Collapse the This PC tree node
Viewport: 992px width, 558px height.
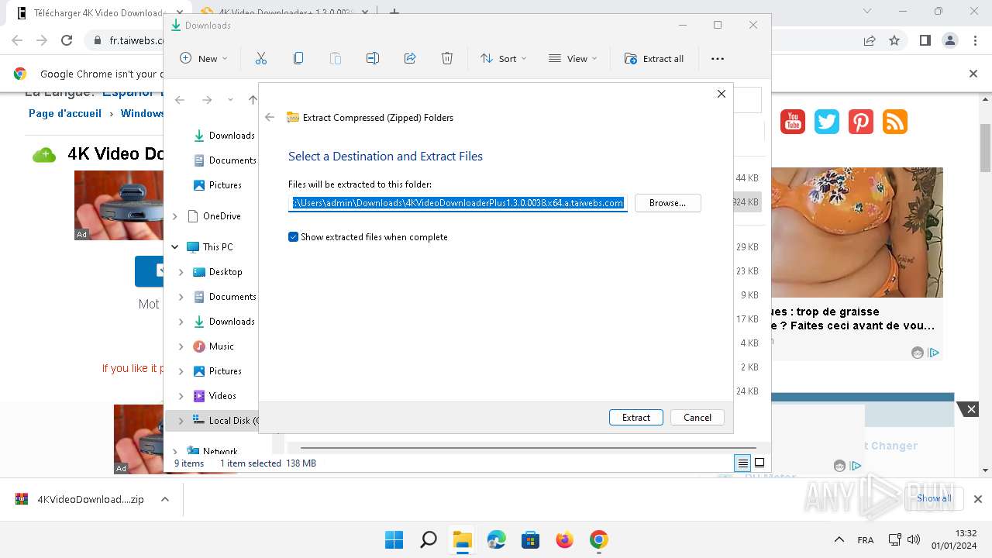coord(175,247)
